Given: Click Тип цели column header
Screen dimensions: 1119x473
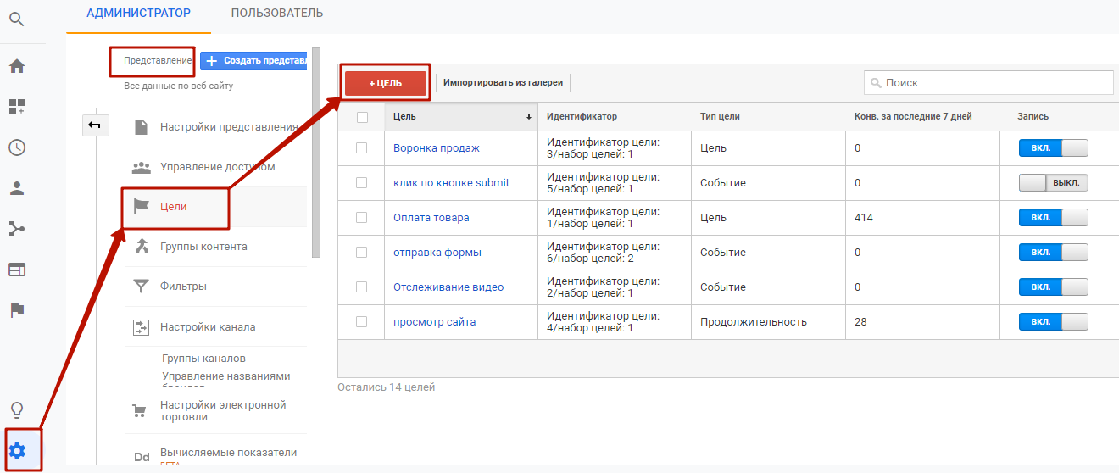Looking at the screenshot, I should point(720,117).
